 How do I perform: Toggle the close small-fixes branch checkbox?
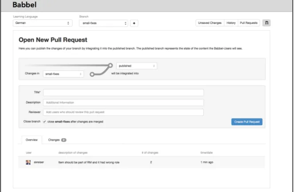pyautogui.click(x=44, y=122)
